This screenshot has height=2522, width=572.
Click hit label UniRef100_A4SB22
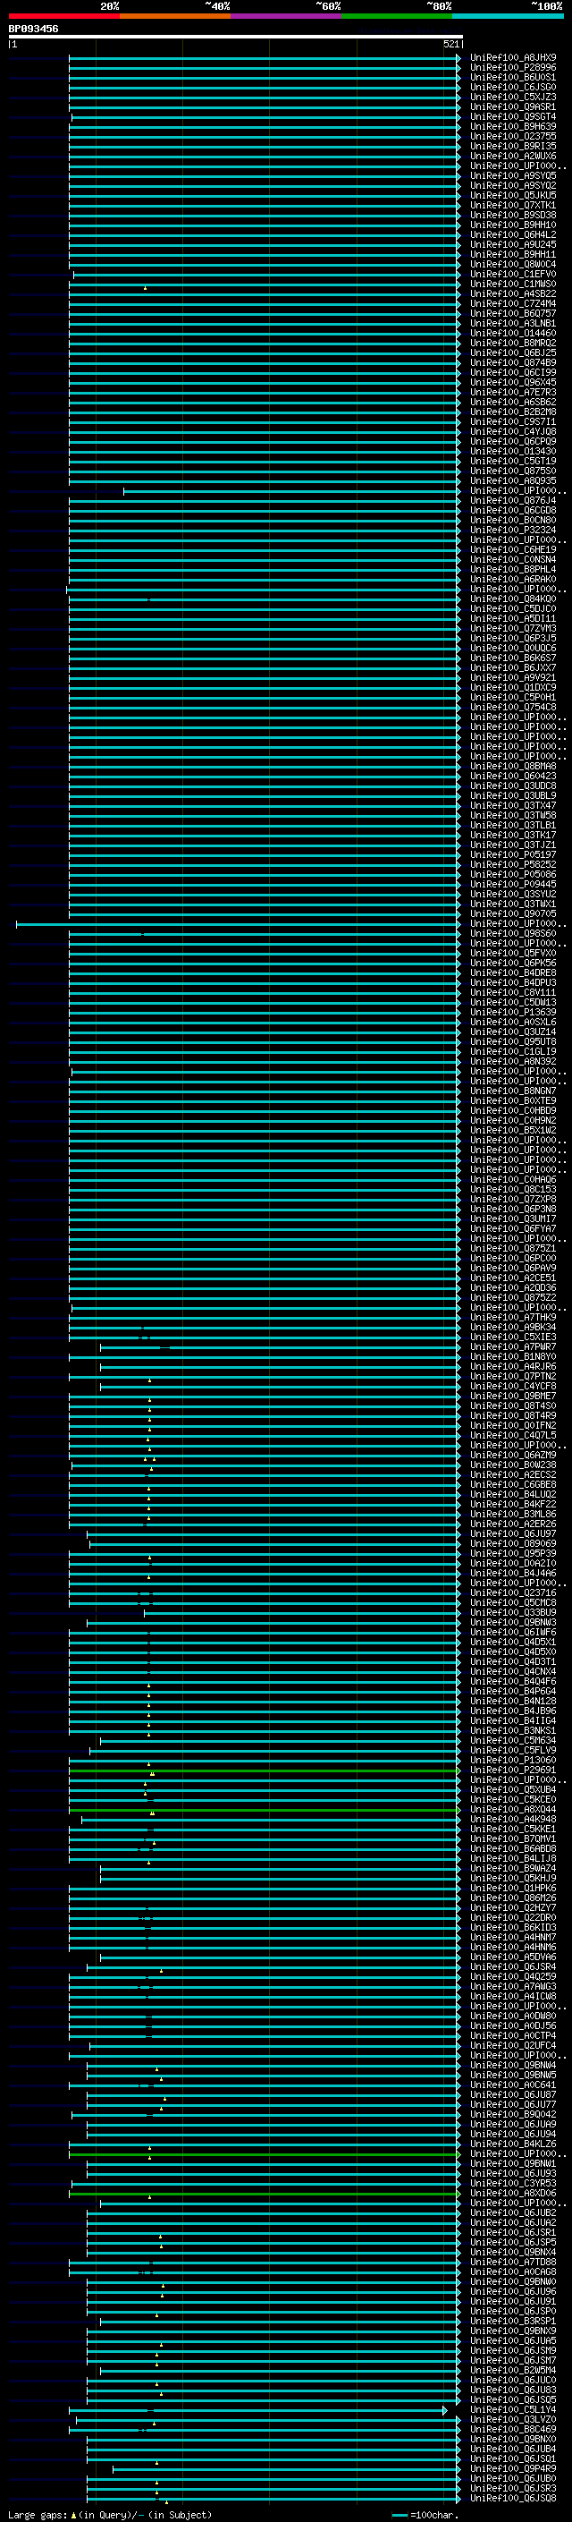(x=512, y=293)
